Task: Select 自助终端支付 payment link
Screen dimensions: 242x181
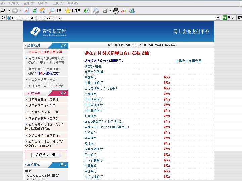Action: click(x=107, y=127)
